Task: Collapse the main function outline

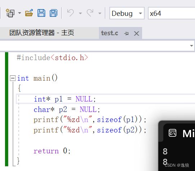Action: (13, 78)
